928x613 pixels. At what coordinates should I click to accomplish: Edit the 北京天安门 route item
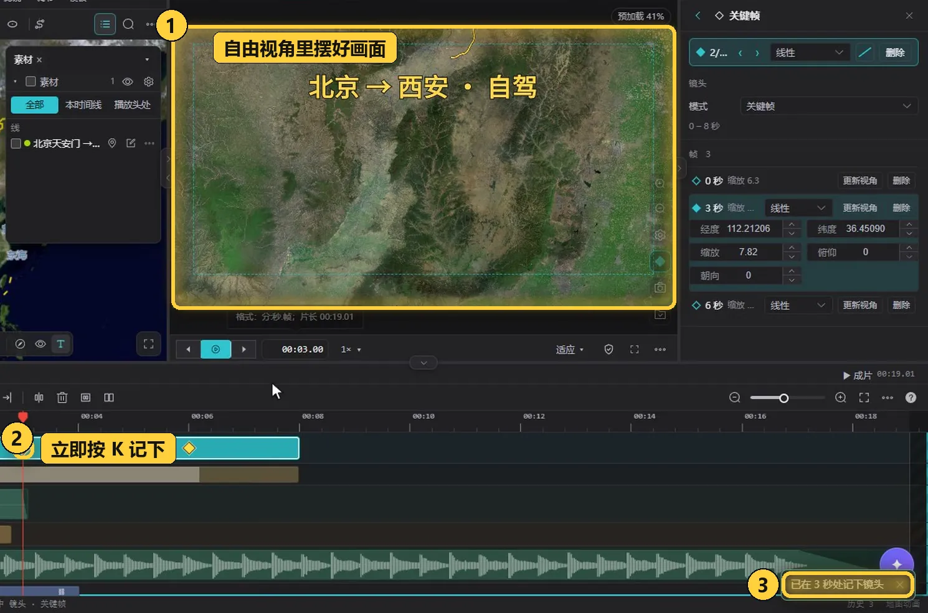click(x=131, y=143)
